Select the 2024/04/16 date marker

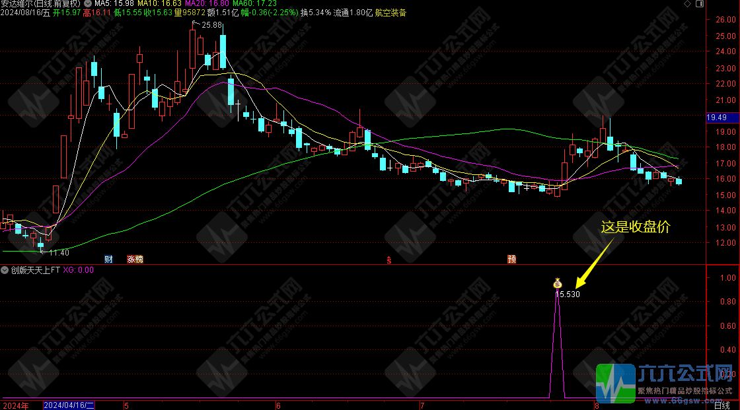(x=69, y=405)
